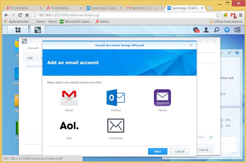The image size is (246, 163).
Task: Open the Inicio bookmark with red icon
Action: pos(102,21)
